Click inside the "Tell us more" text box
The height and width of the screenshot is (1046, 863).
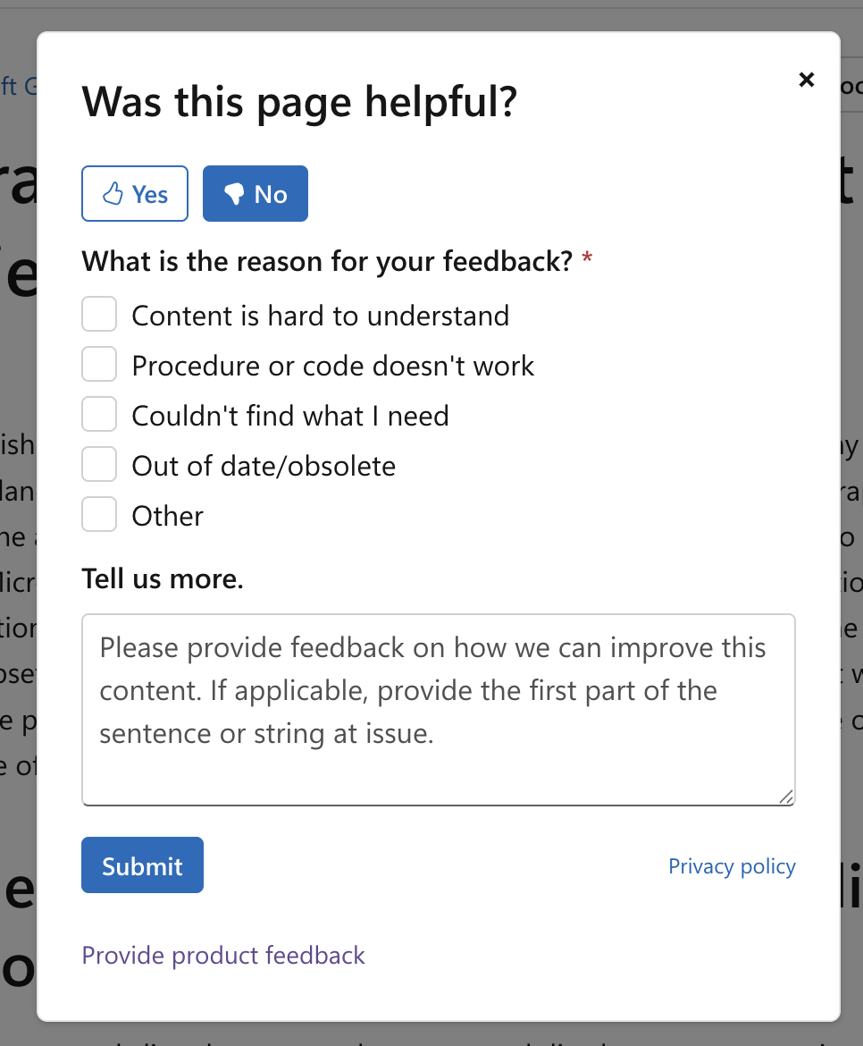coord(438,711)
